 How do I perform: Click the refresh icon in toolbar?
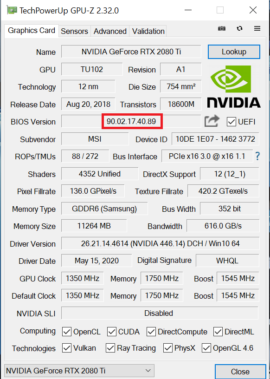239,28
